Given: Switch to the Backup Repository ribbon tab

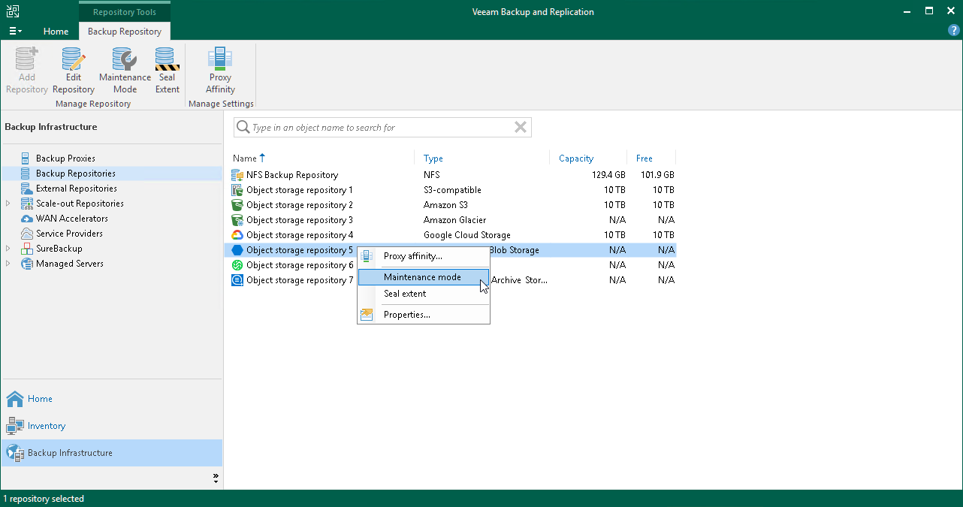Looking at the screenshot, I should click(125, 32).
